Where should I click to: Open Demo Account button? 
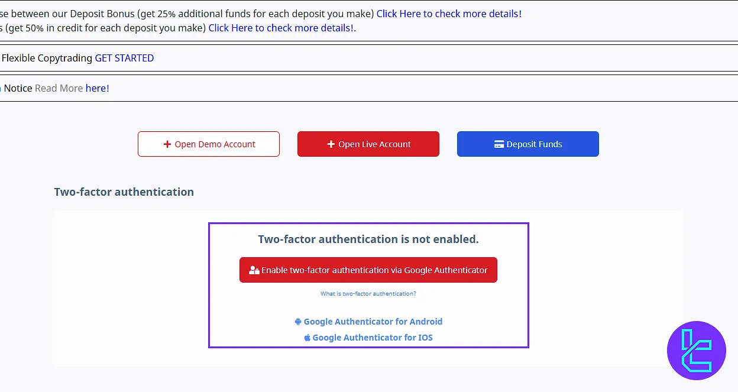pyautogui.click(x=209, y=144)
